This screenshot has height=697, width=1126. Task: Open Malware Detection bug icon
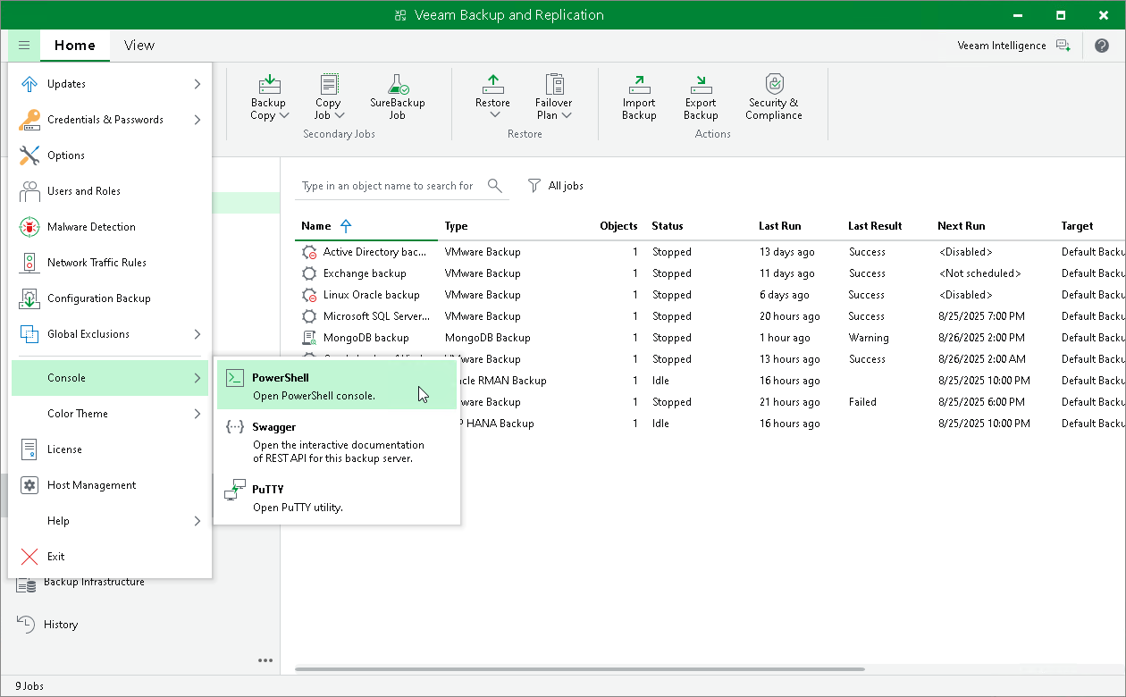pyautogui.click(x=29, y=227)
